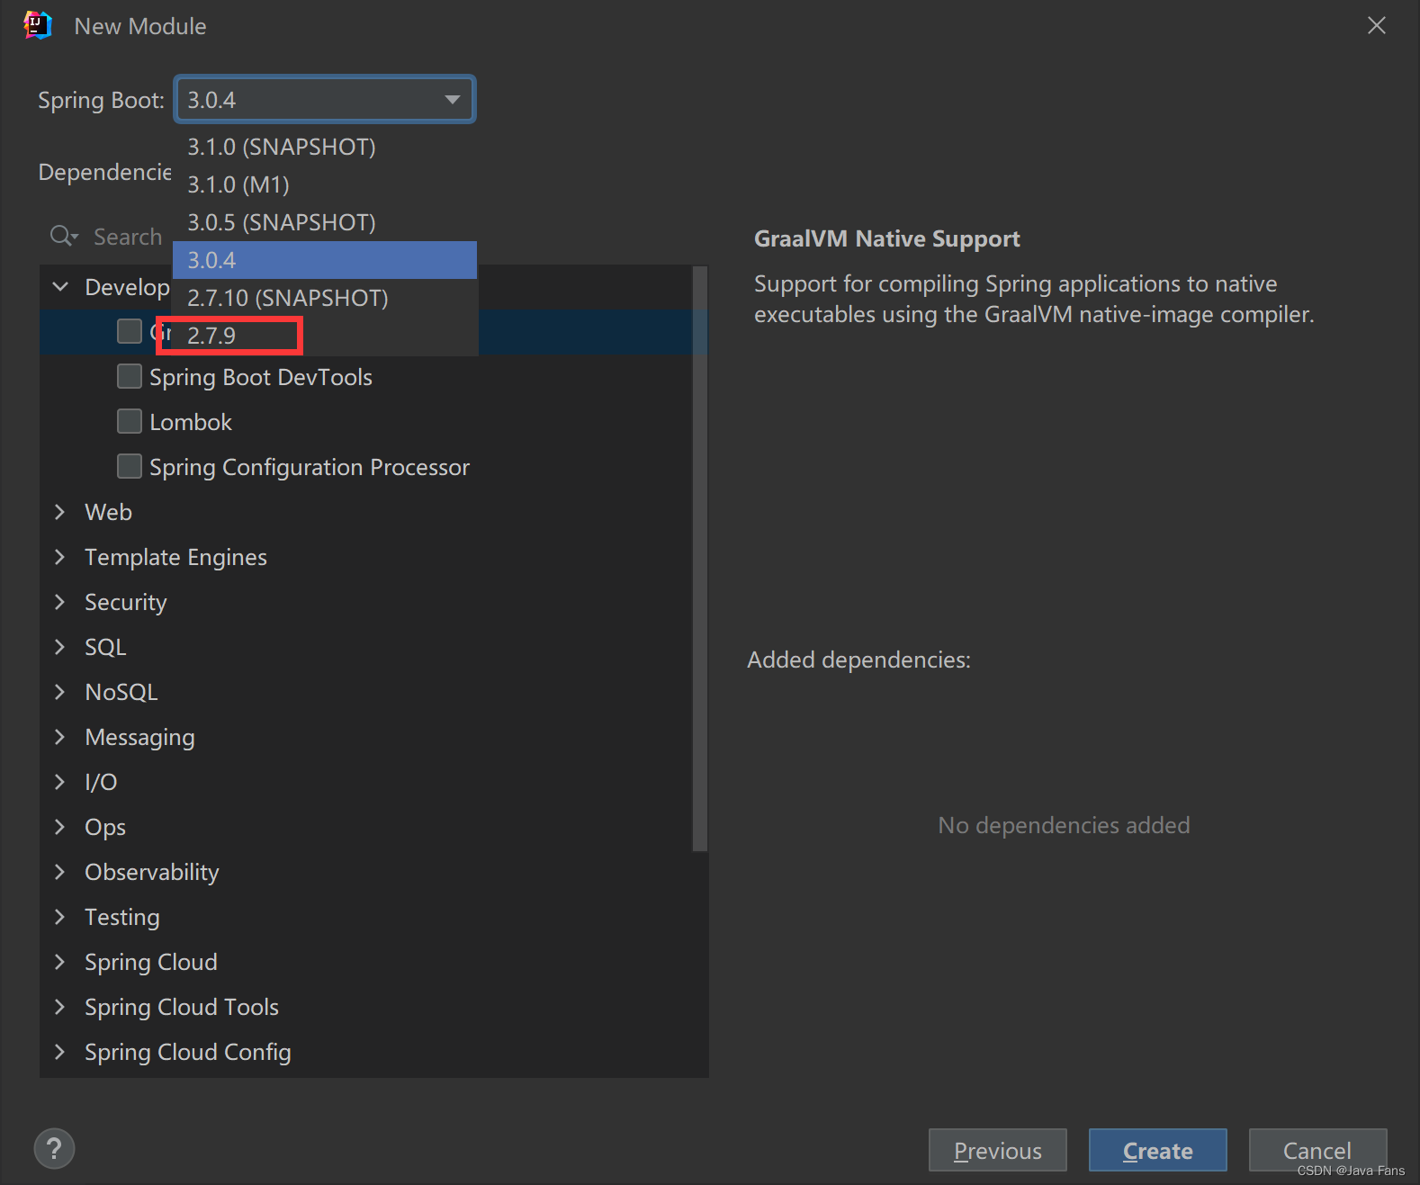Expand the Ops category
Image resolution: width=1420 pixels, height=1185 pixels.
coord(60,827)
